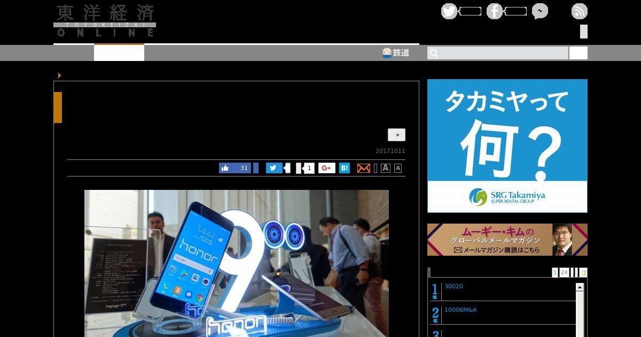Click the share count bubble showing 1
Image resolution: width=641 pixels, height=337 pixels.
308,168
